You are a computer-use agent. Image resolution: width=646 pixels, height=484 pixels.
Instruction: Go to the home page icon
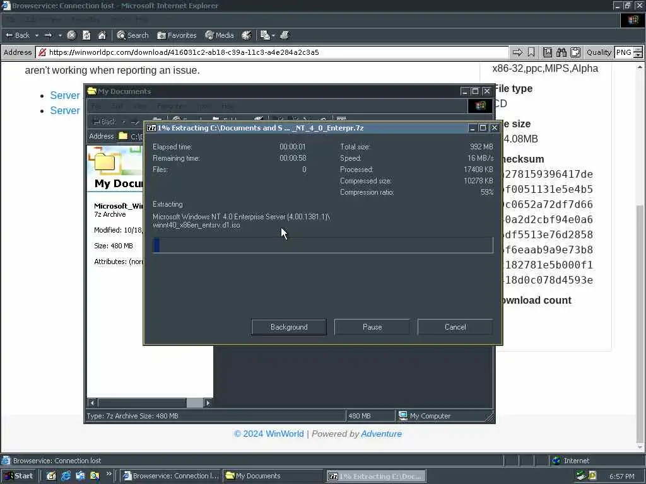pos(102,35)
